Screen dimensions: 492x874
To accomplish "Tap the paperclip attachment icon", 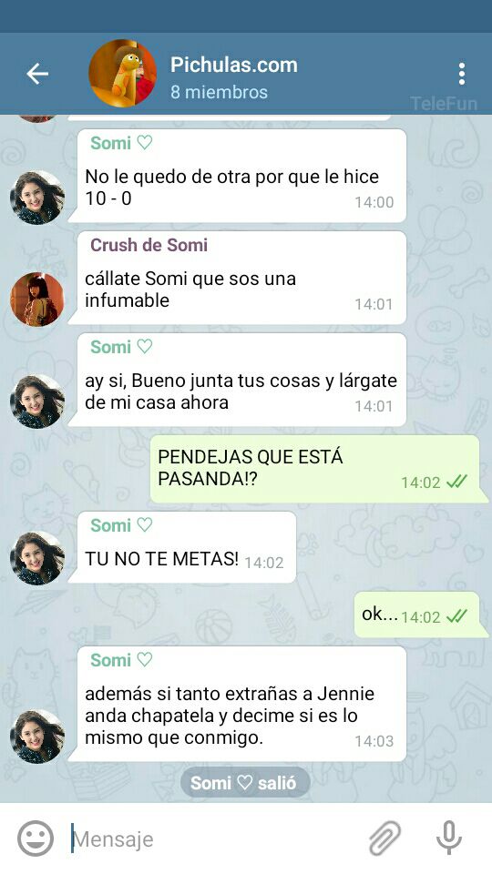I will coord(384,838).
